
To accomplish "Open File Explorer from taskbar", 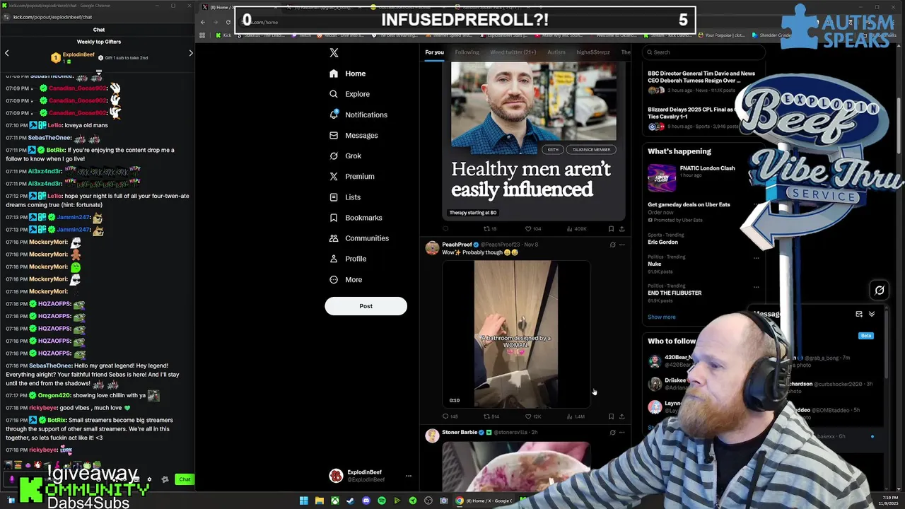I will (320, 501).
